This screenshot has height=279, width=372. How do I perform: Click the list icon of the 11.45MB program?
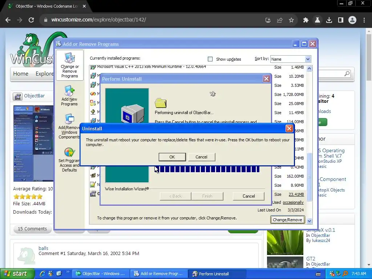click(93, 112)
